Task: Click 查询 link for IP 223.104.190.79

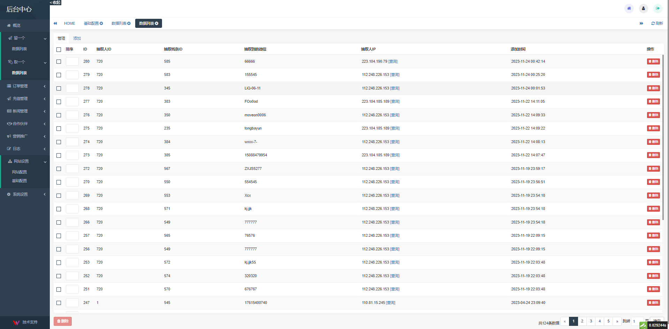Action: click(393, 62)
